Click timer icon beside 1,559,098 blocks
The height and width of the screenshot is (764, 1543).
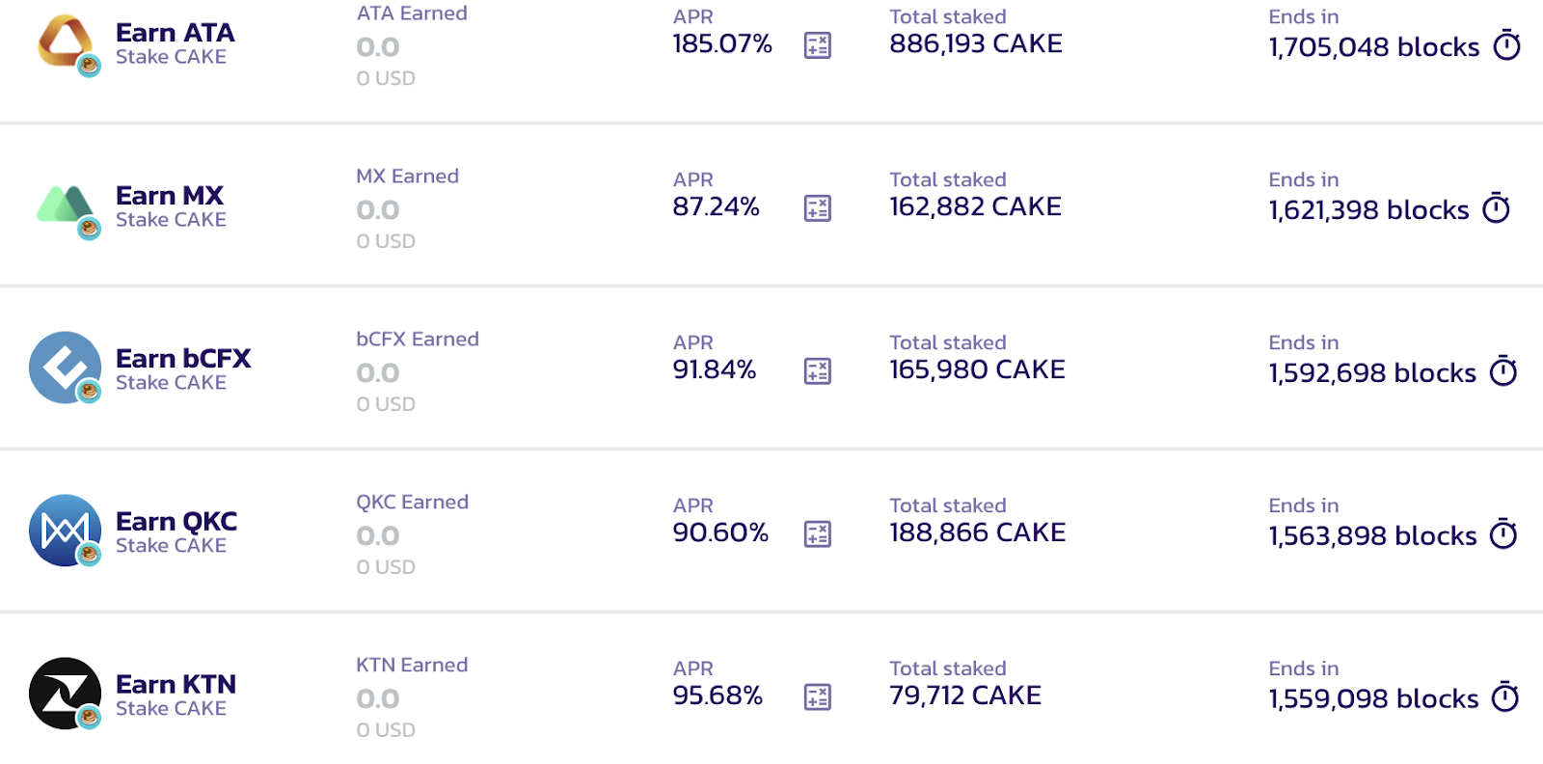(1505, 697)
